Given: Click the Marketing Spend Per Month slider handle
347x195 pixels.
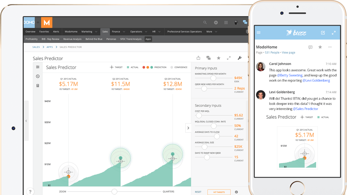Looking at the screenshot, I should point(213,78).
